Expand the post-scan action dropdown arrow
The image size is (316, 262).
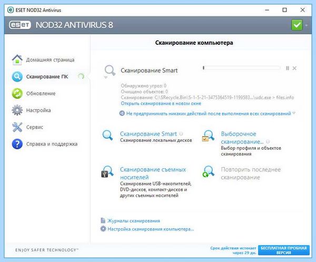point(294,113)
